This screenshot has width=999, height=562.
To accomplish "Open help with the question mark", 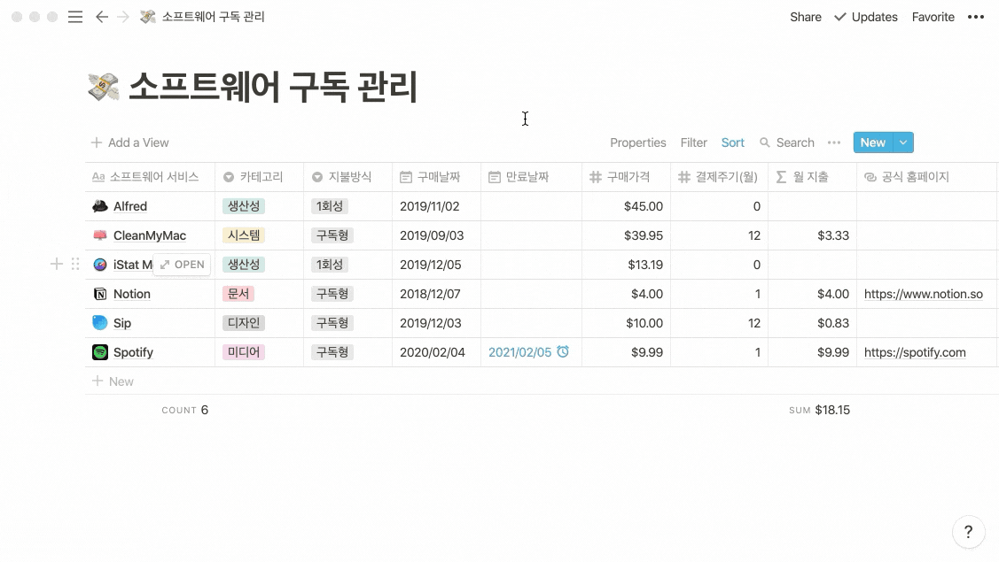I will pyautogui.click(x=968, y=531).
